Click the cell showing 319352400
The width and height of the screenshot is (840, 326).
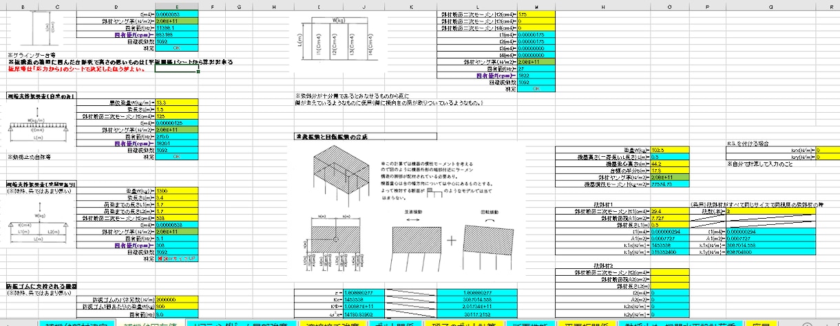[670, 252]
